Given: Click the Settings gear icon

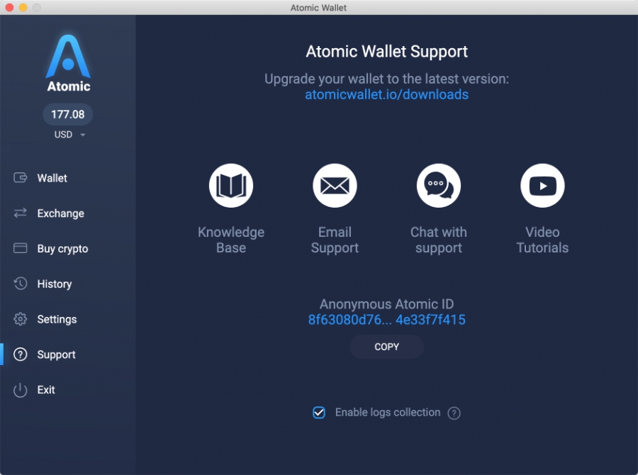Looking at the screenshot, I should (21, 319).
